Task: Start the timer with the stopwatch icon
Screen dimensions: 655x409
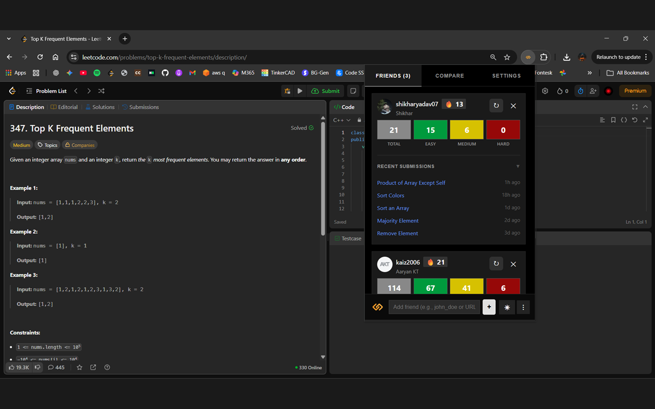Action: click(580, 90)
